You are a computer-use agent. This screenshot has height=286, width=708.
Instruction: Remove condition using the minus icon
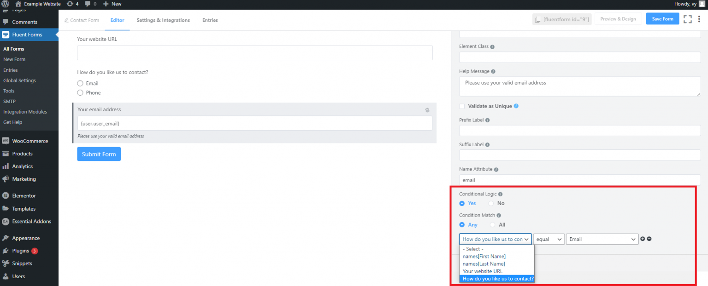click(649, 239)
